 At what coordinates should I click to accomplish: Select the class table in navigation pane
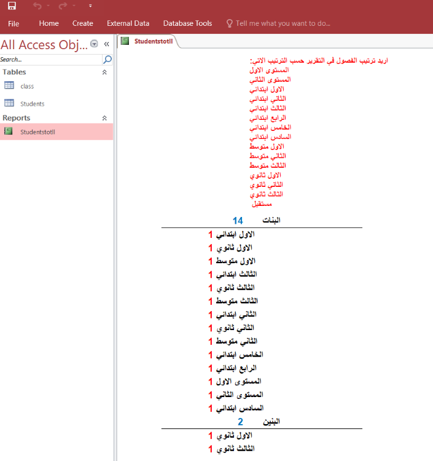click(57, 86)
